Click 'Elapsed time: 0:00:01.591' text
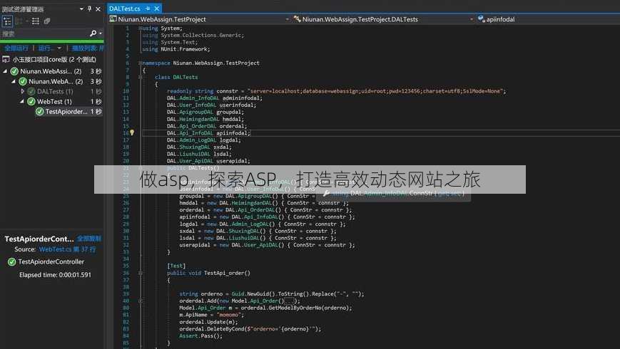The image size is (620, 349). coord(55,275)
